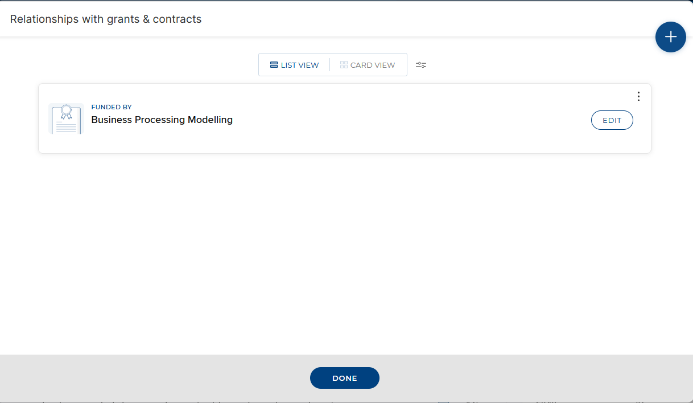Open the Business Processing Modelling title
This screenshot has width=693, height=403.
point(162,120)
